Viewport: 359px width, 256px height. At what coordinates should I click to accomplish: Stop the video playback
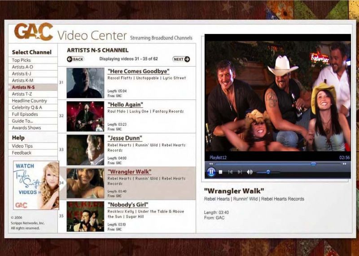221,172
